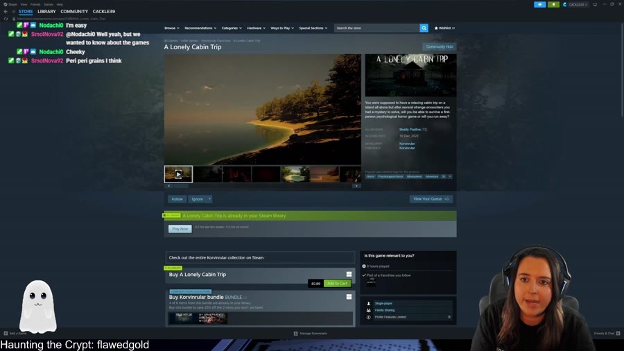The image size is (624, 351).
Task: Click the Windows icon on the Lonely Cabin Trip purchase row
Action: (x=349, y=274)
